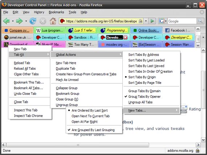The image size is (207, 155).
Task: Choose Open Next To Current Tab
Action: [x=94, y=116]
